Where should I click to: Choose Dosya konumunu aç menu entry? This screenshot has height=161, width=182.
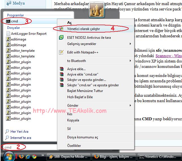click(82, 137)
